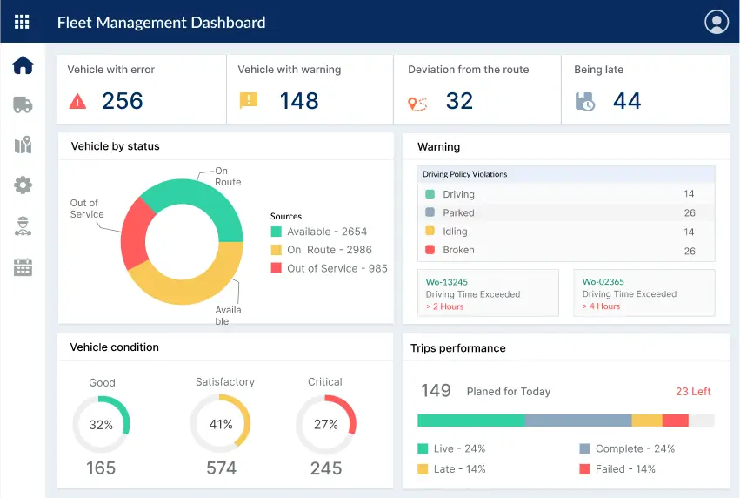Open the apps grid menu icon
The image size is (740, 498).
23,23
